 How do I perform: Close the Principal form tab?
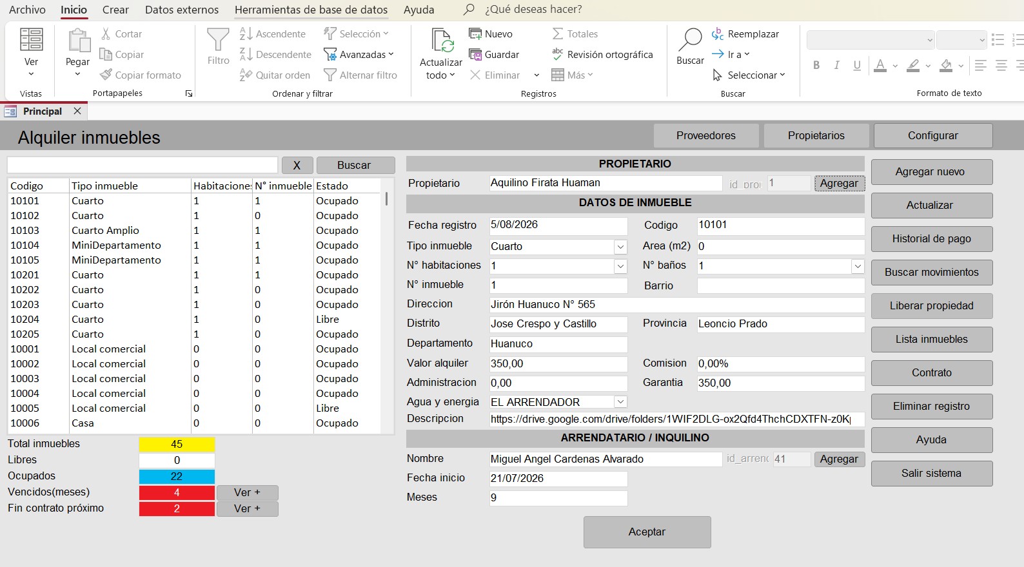click(77, 111)
